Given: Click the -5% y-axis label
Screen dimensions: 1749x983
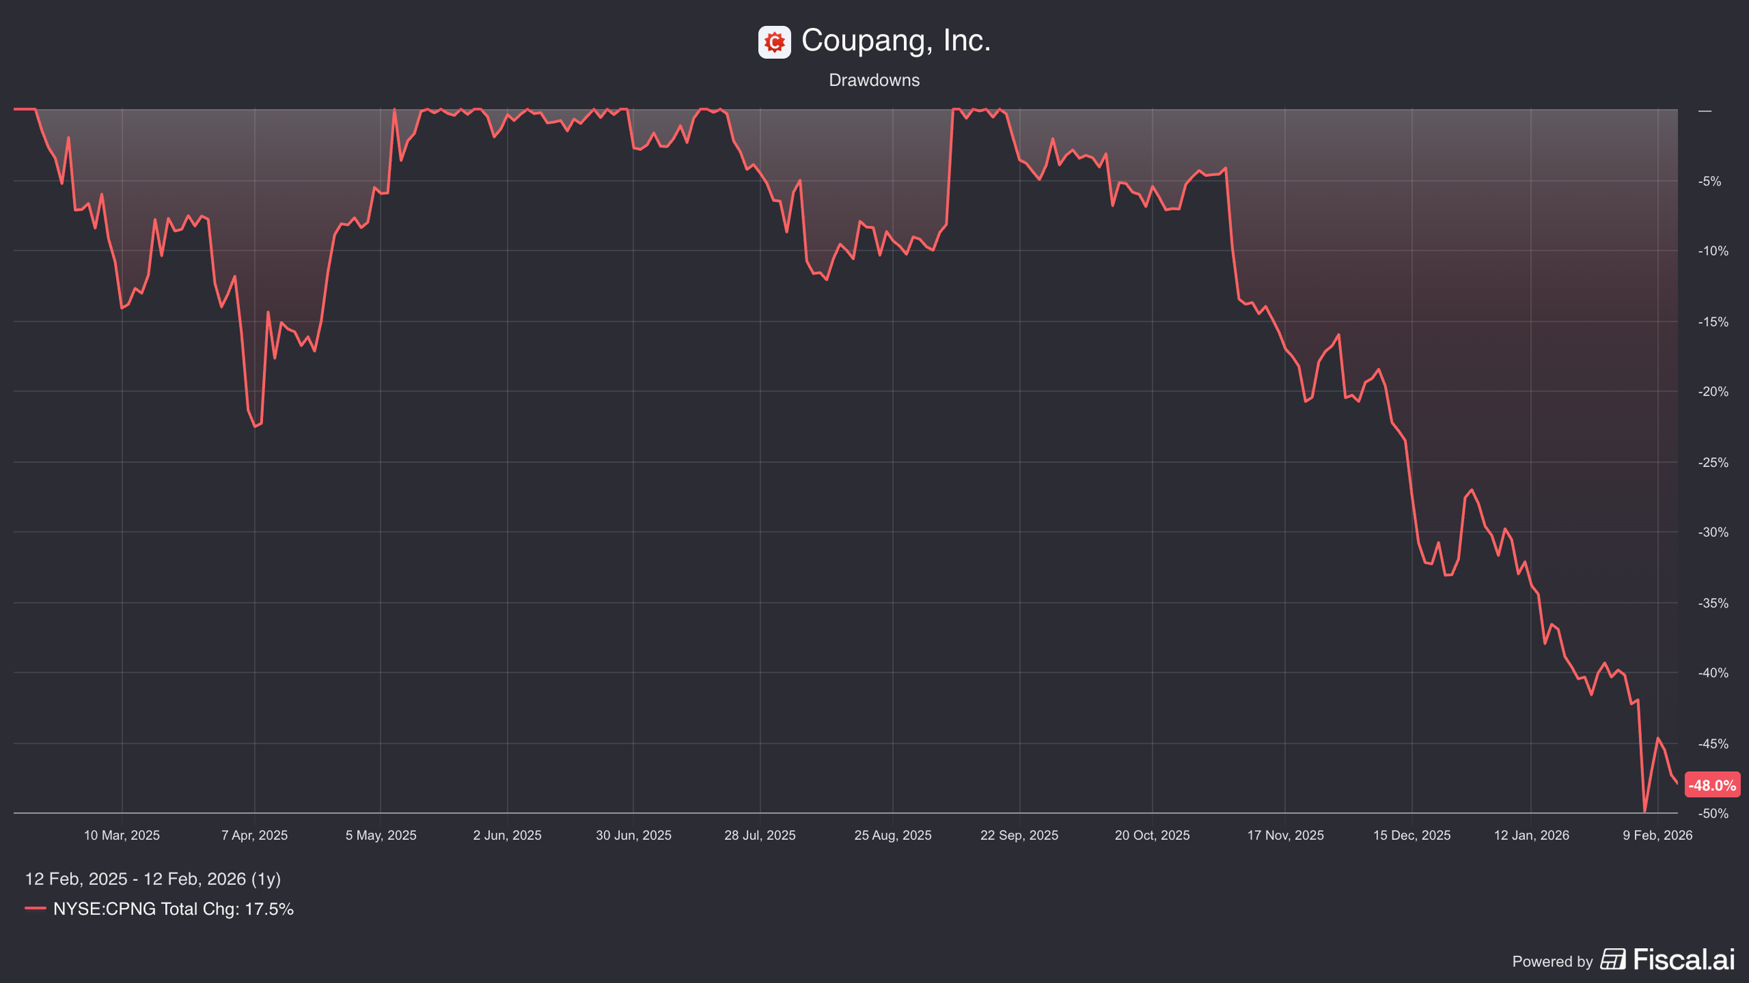Looking at the screenshot, I should pos(1709,182).
